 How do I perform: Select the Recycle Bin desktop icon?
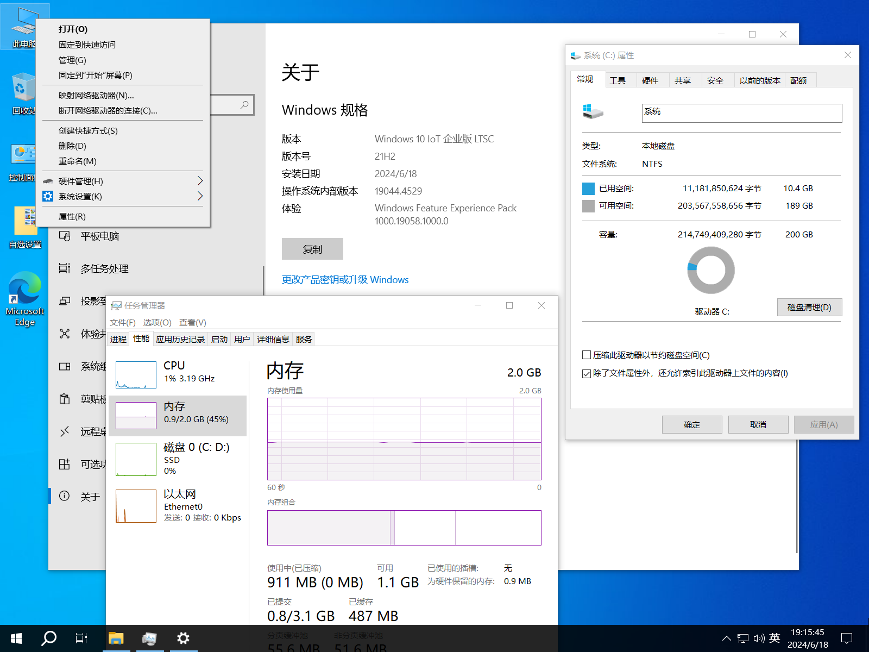24,93
